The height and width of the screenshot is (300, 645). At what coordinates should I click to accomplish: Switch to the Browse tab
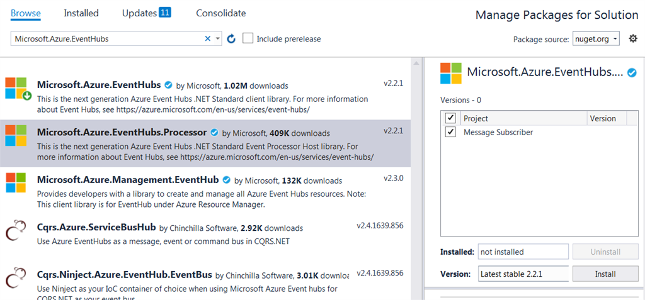(x=25, y=13)
